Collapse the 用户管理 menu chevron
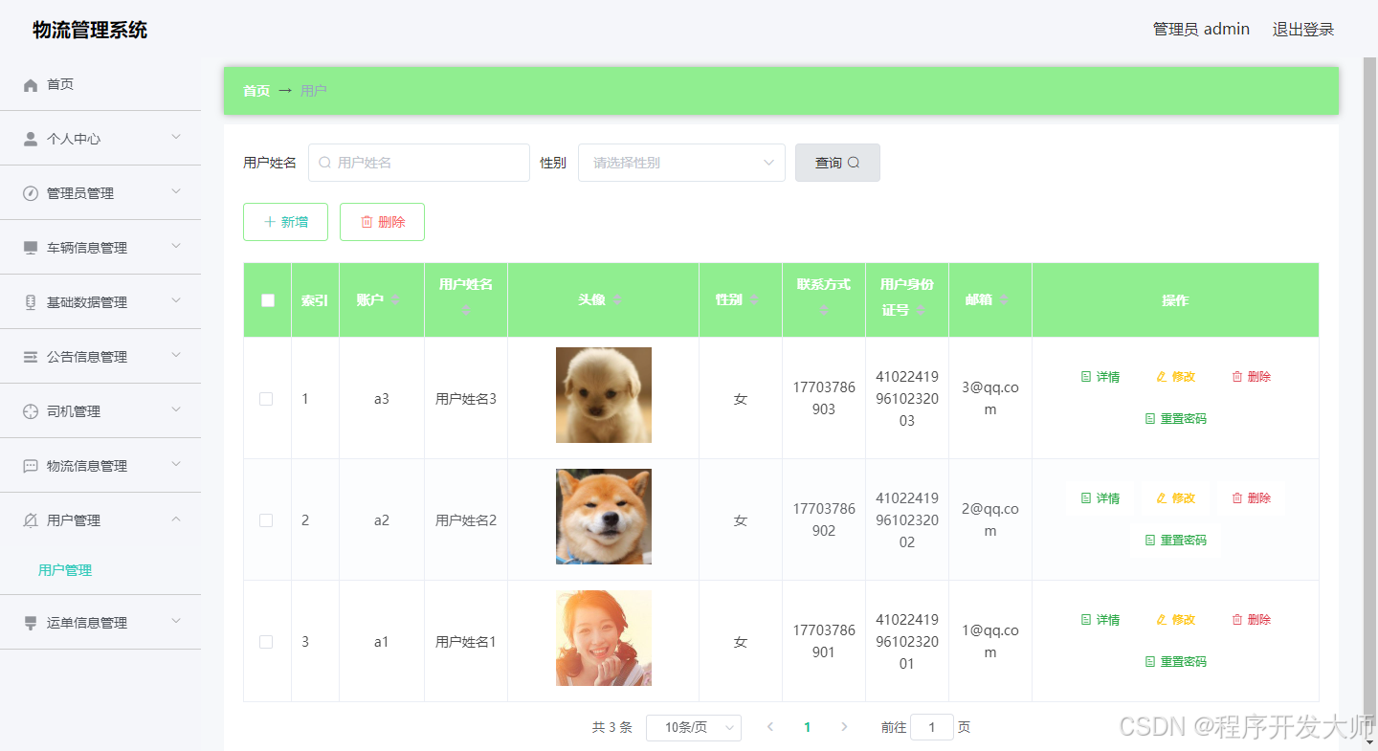 (x=176, y=519)
